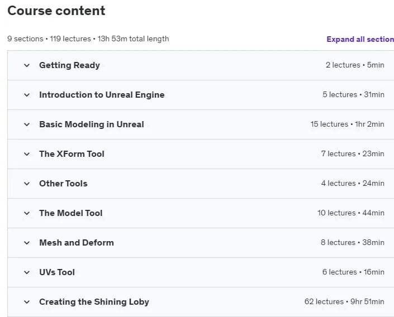Viewport: 394px width, 317px height.
Task: Open Mesh and Deform title
Action: (x=77, y=243)
